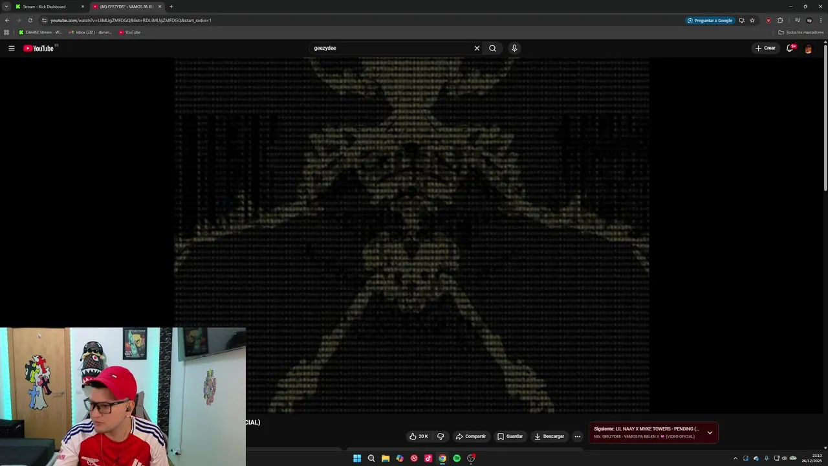
Task: Open the Crear create menu
Action: coord(765,48)
